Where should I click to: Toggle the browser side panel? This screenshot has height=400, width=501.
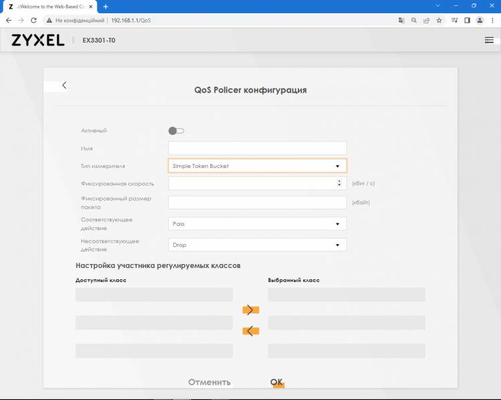point(467,21)
